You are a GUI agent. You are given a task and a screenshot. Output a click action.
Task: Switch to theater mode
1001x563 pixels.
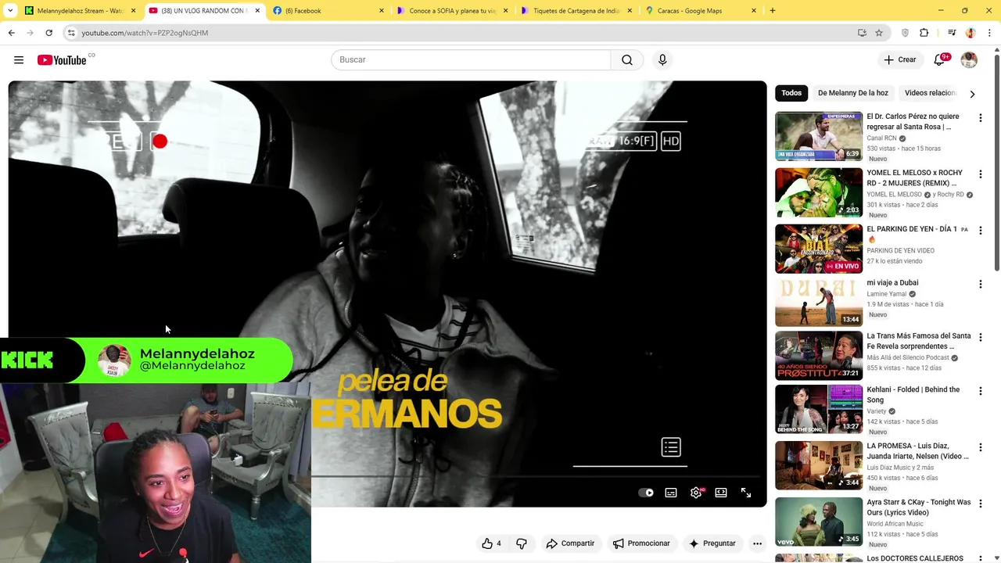(721, 493)
